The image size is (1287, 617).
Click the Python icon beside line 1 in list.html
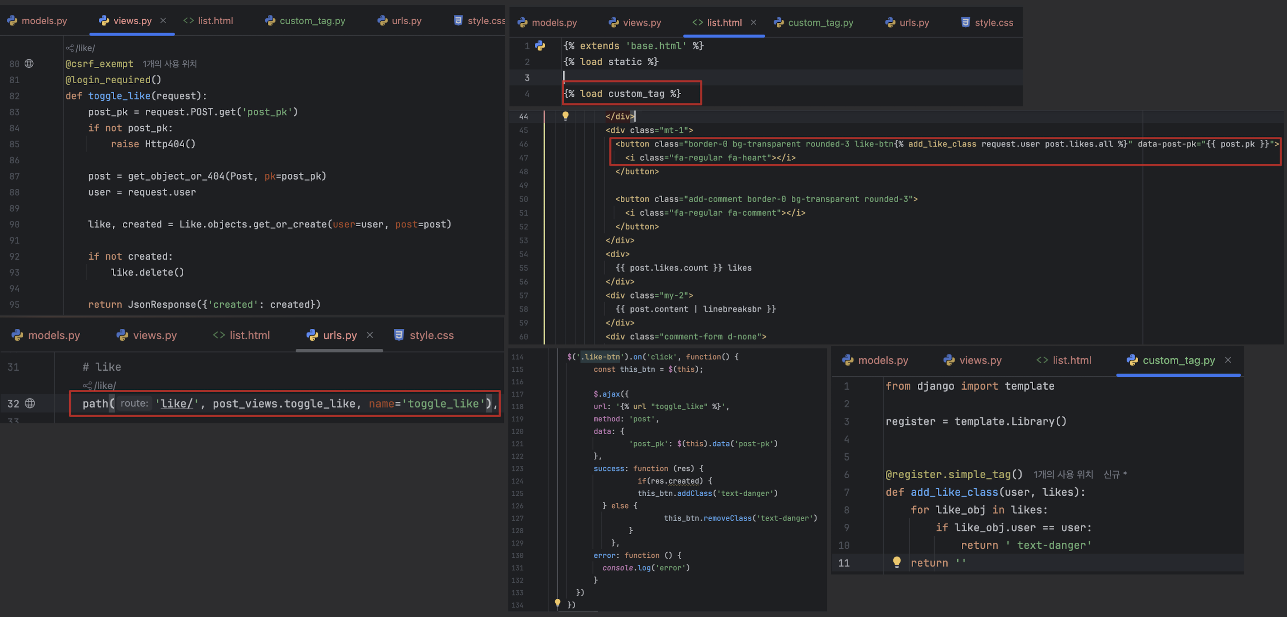[x=539, y=46]
